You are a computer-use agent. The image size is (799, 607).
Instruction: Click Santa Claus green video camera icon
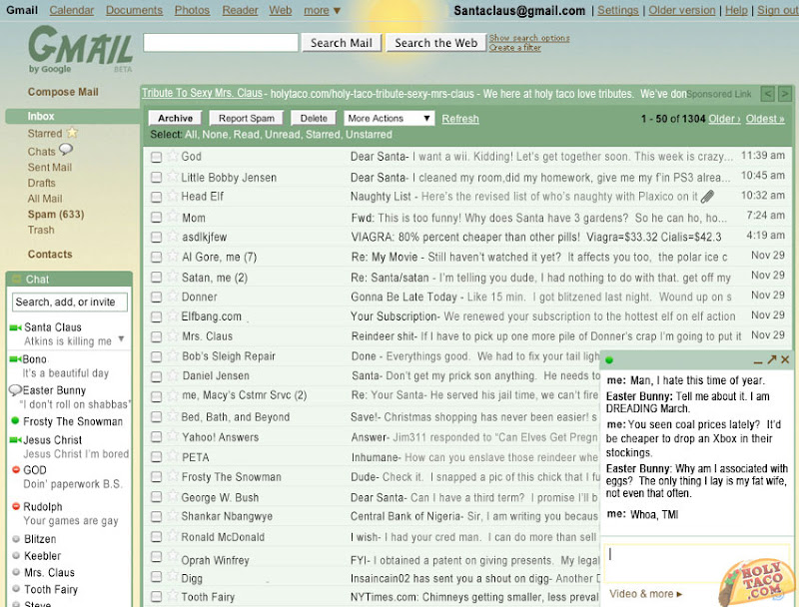15,327
